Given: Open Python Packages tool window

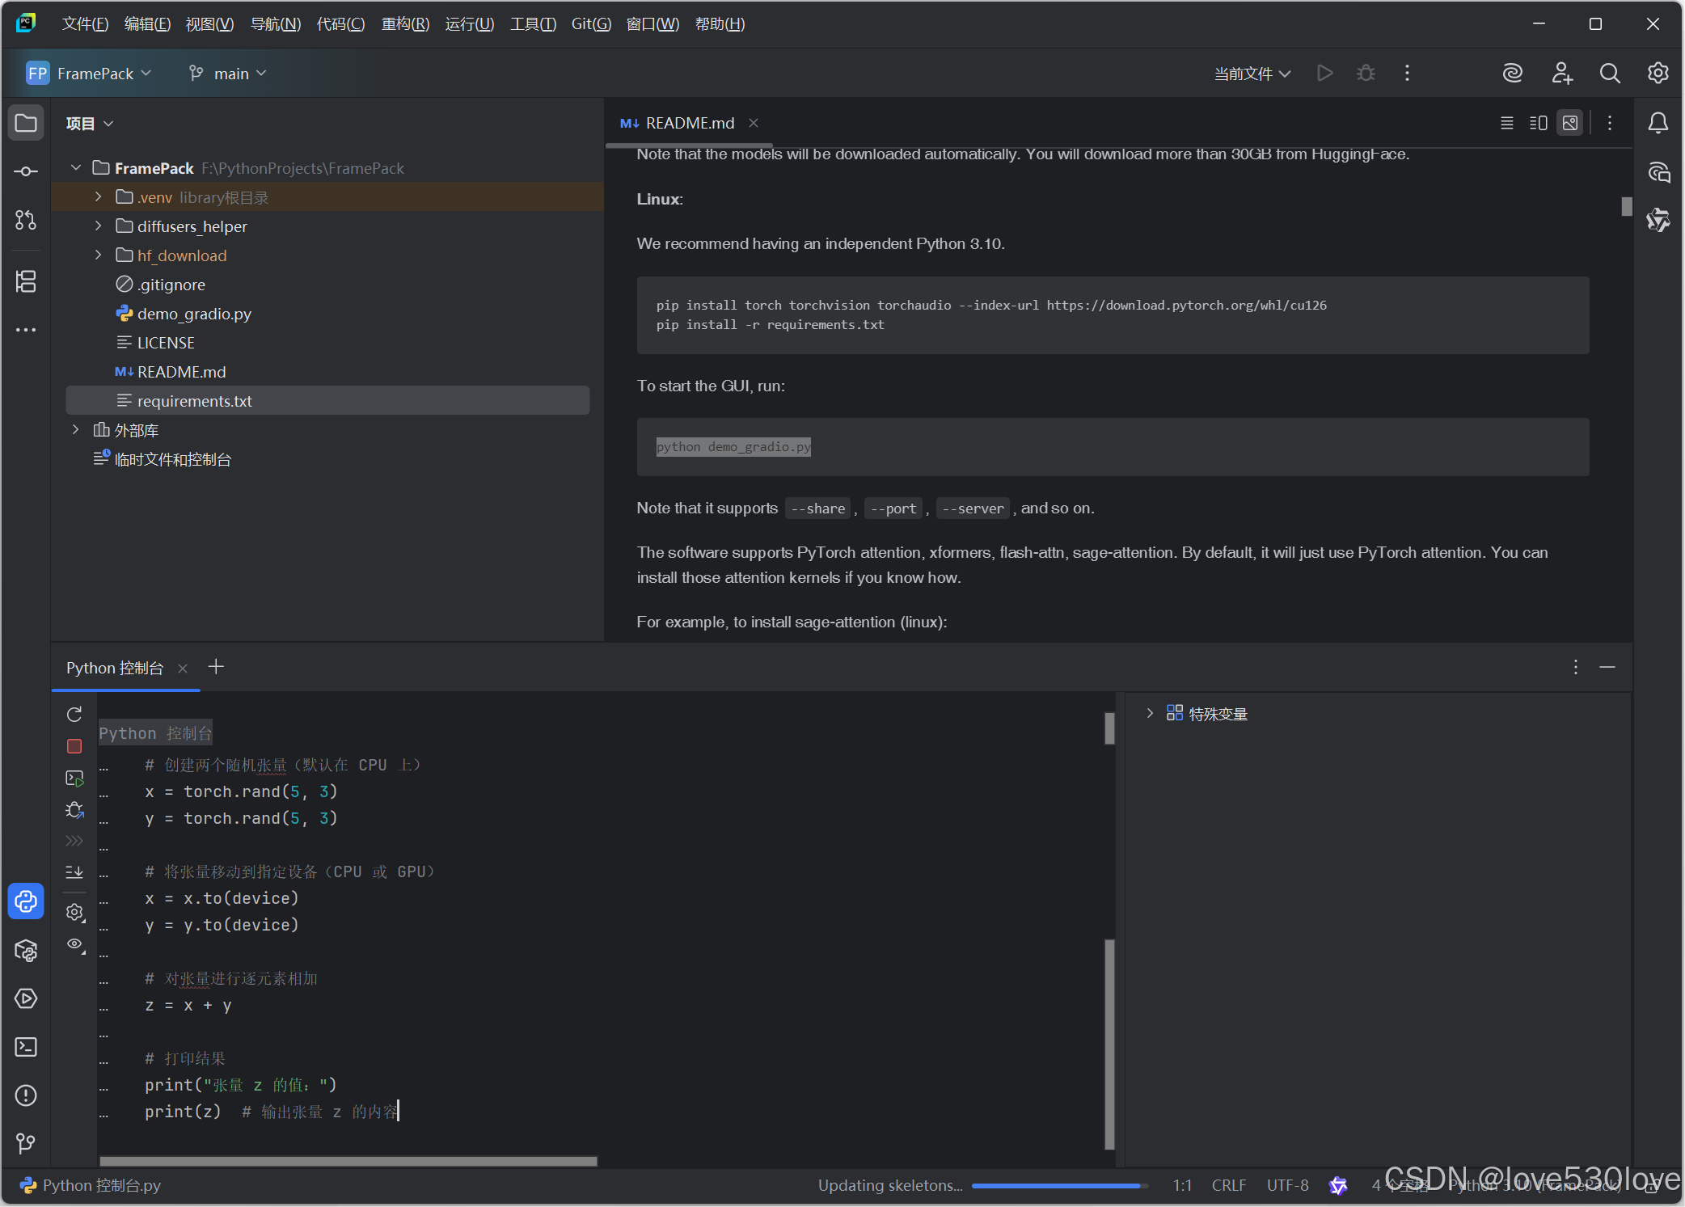Looking at the screenshot, I should (26, 951).
